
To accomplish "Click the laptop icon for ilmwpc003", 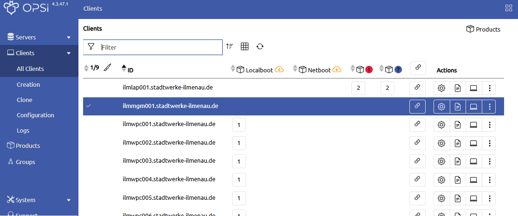I will coord(473,161).
